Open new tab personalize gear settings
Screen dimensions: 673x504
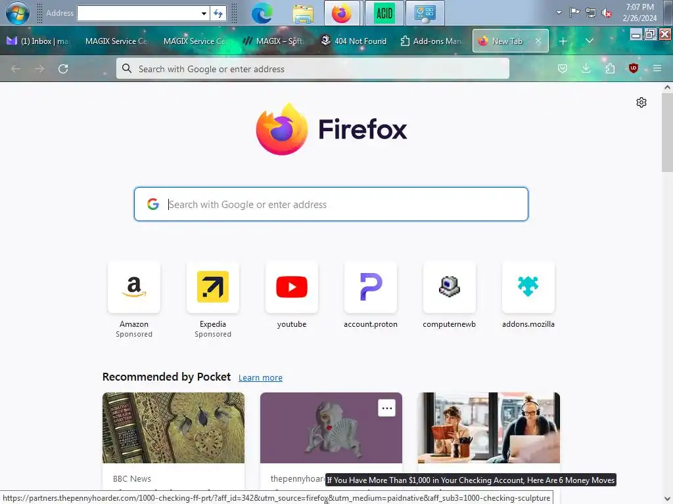click(641, 102)
